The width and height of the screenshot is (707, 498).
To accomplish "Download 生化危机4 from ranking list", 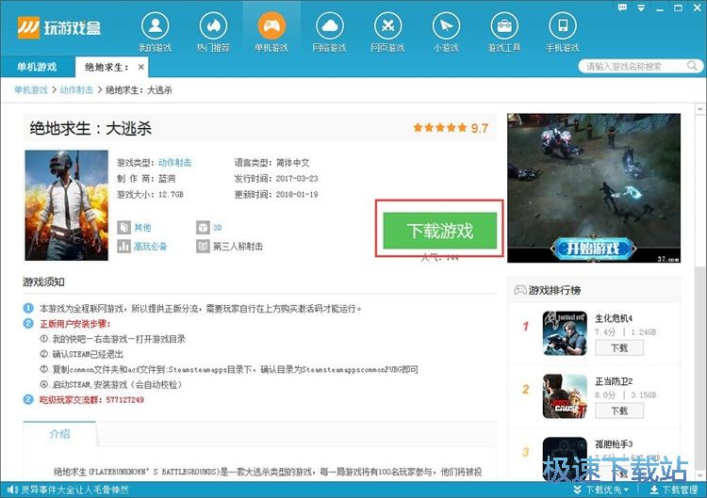I will (x=618, y=347).
